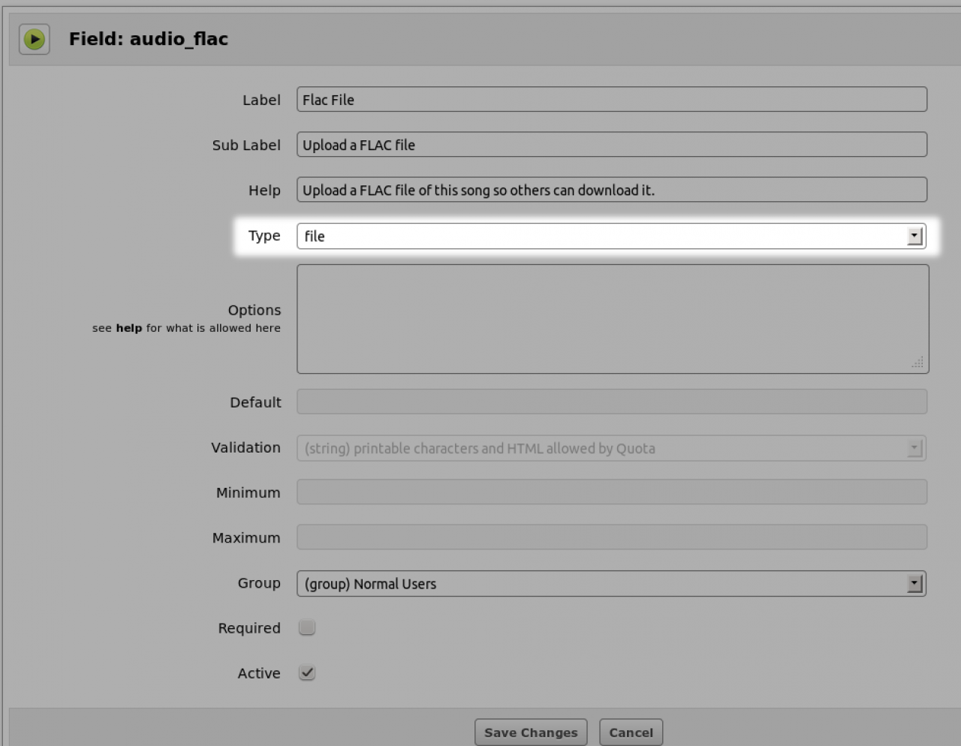Click the Save Changes button

[531, 732]
